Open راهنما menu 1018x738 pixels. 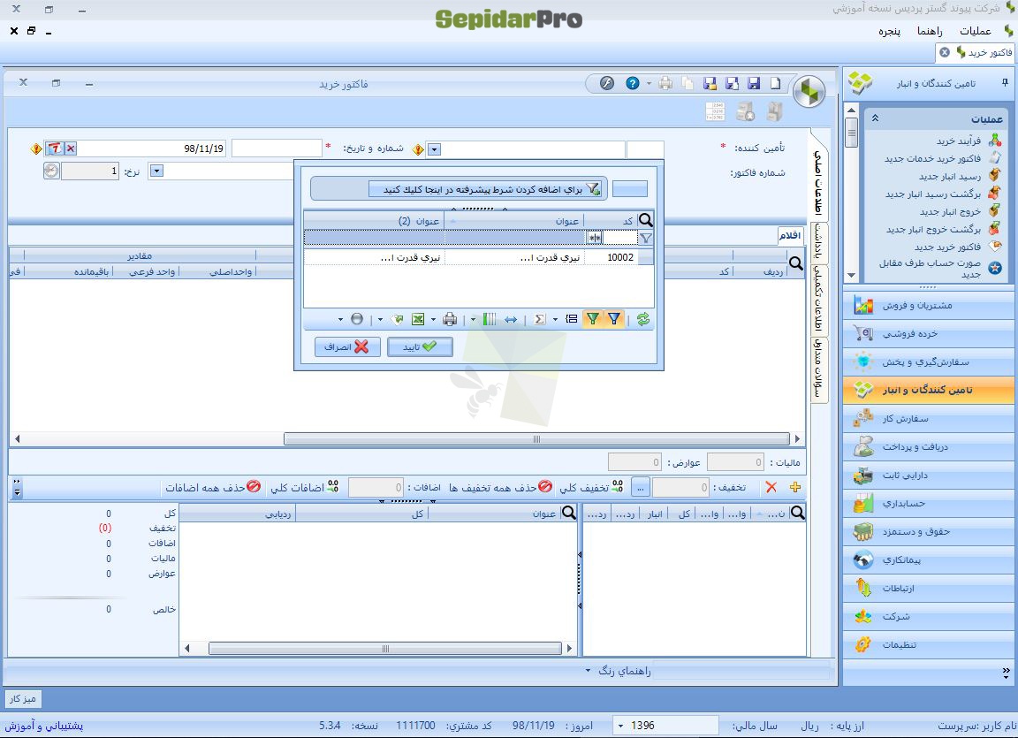pyautogui.click(x=930, y=31)
